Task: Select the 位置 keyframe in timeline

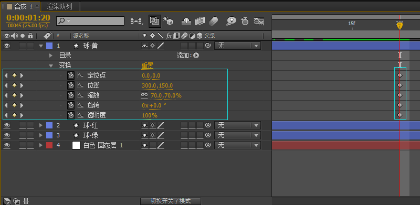Action: pyautogui.click(x=400, y=85)
